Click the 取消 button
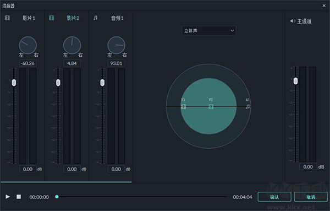Viewport: 330px width, 211px height. 311,197
